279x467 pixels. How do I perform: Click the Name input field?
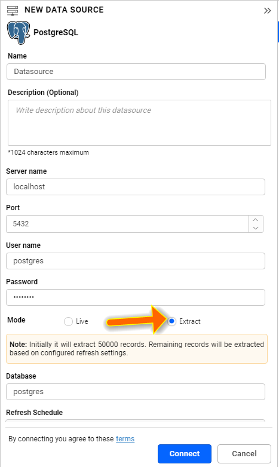coord(136,72)
